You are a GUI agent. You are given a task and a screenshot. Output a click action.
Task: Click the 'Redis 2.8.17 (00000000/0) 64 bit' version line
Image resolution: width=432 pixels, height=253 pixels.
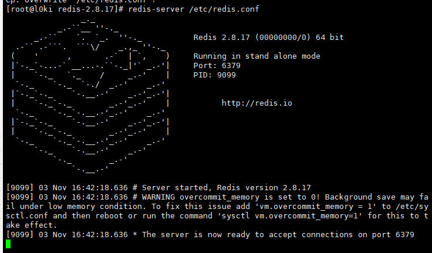click(268, 38)
